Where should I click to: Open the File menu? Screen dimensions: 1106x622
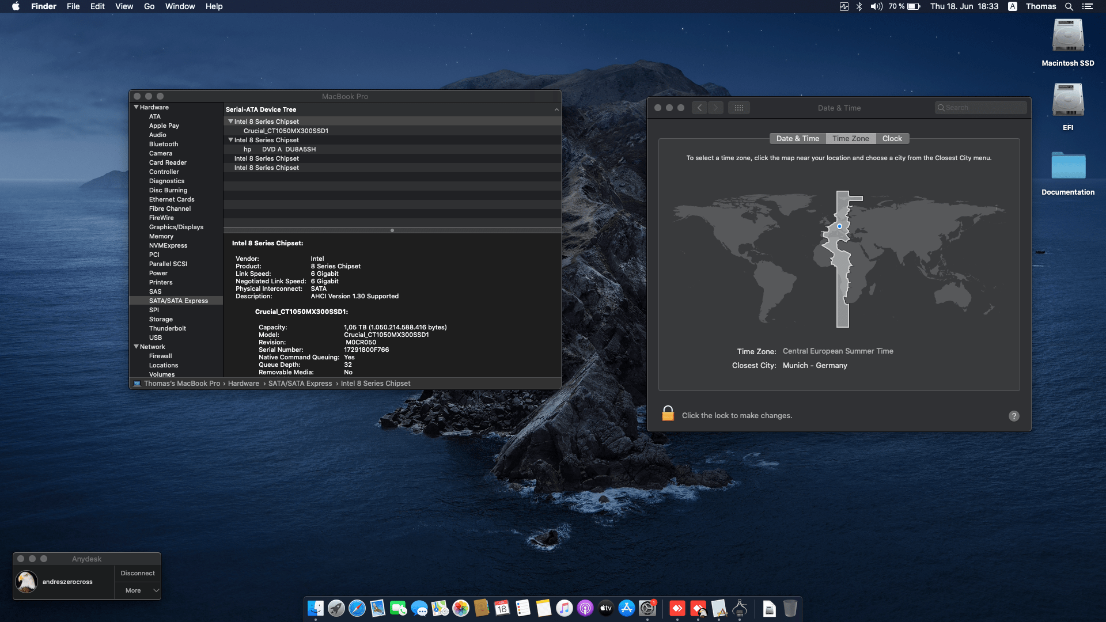73,6
